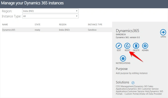Expand the Region dropdown showing India (IND)
Image resolution: width=168 pixels, height=98 pixels.
(x=50, y=11)
